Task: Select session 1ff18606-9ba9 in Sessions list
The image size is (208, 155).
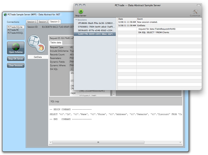Action: click(95, 23)
